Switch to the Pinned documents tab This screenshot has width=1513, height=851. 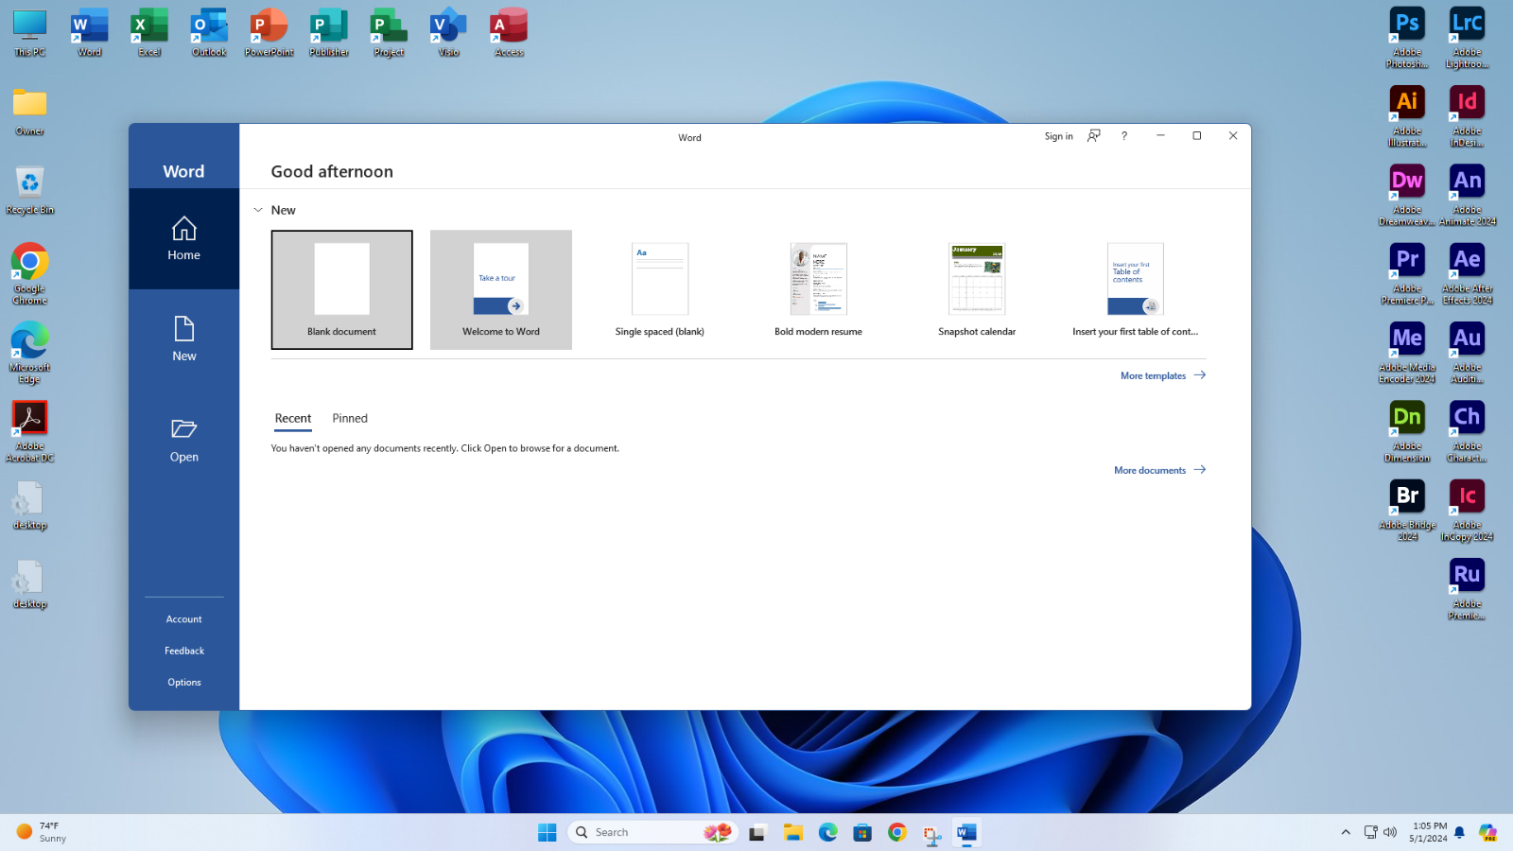coord(350,419)
